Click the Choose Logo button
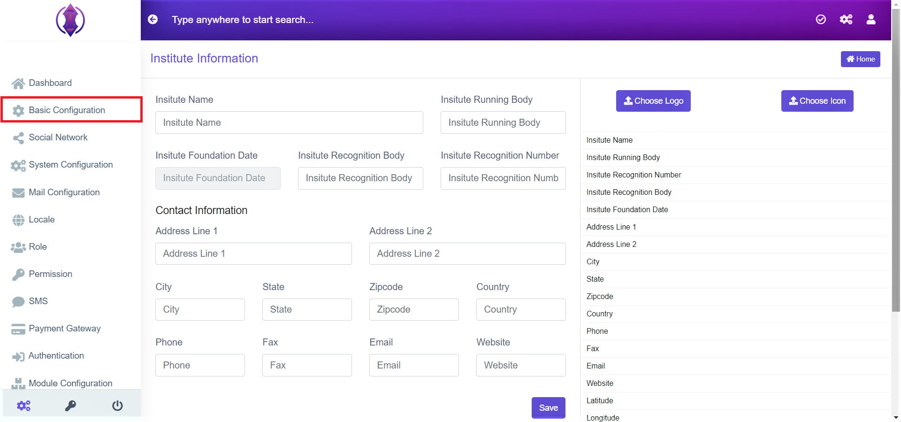901x422 pixels. pos(653,101)
